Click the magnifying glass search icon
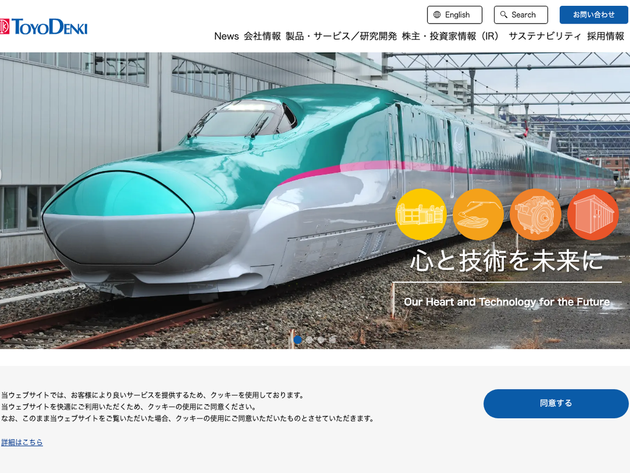Image resolution: width=630 pixels, height=473 pixels. 504,15
